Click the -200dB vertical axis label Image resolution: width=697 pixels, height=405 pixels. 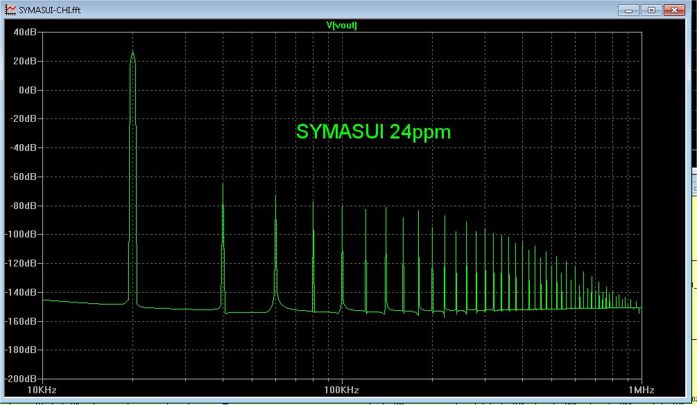coord(21,379)
